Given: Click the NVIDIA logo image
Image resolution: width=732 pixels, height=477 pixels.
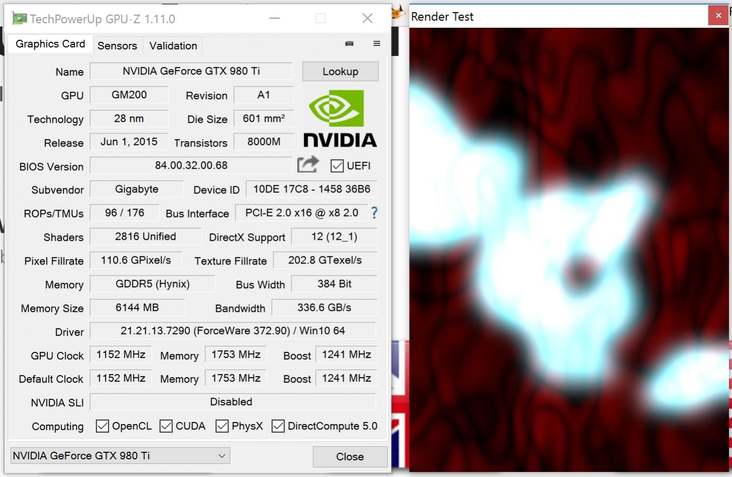Looking at the screenshot, I should 340,119.
